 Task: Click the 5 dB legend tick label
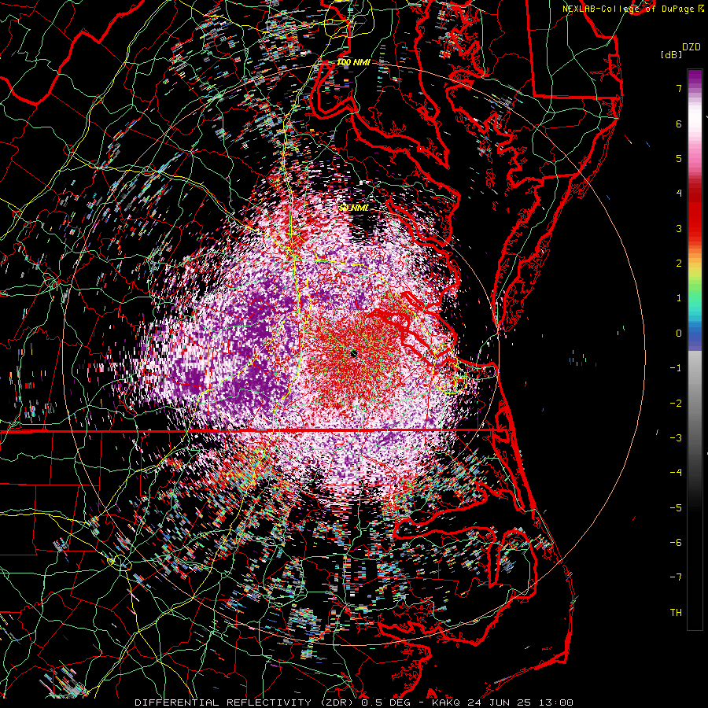tap(679, 158)
